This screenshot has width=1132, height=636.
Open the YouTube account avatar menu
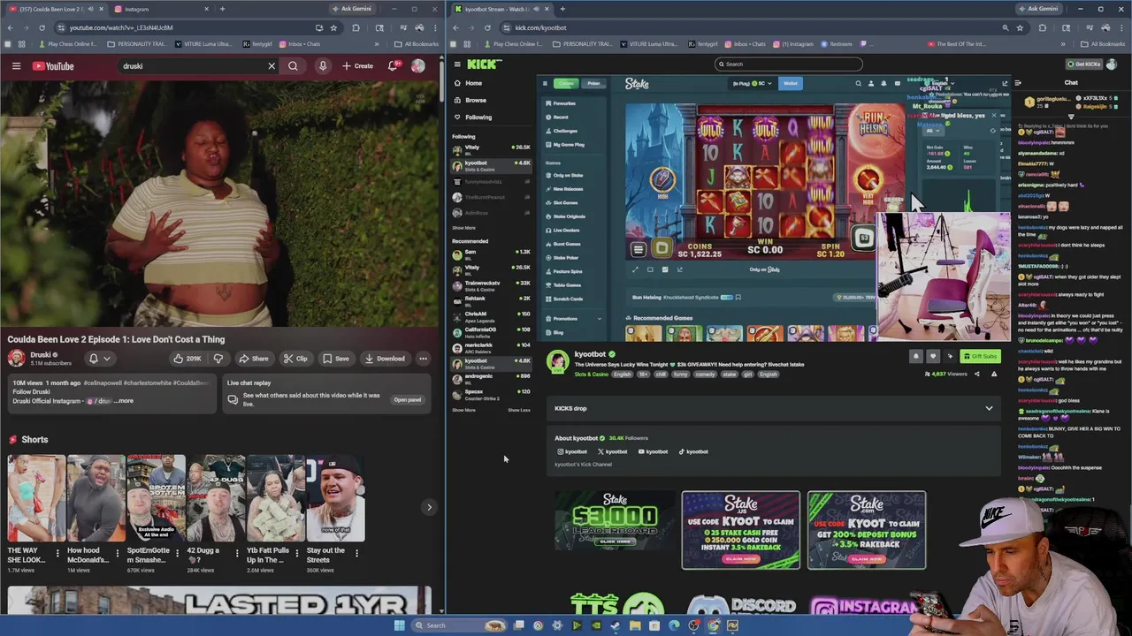pyautogui.click(x=417, y=66)
